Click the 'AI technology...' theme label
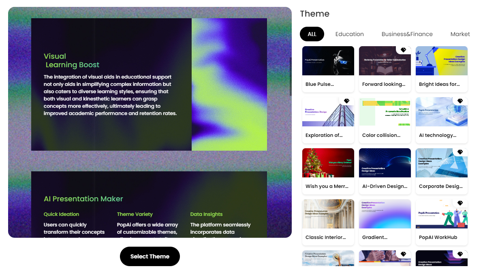 click(x=437, y=135)
